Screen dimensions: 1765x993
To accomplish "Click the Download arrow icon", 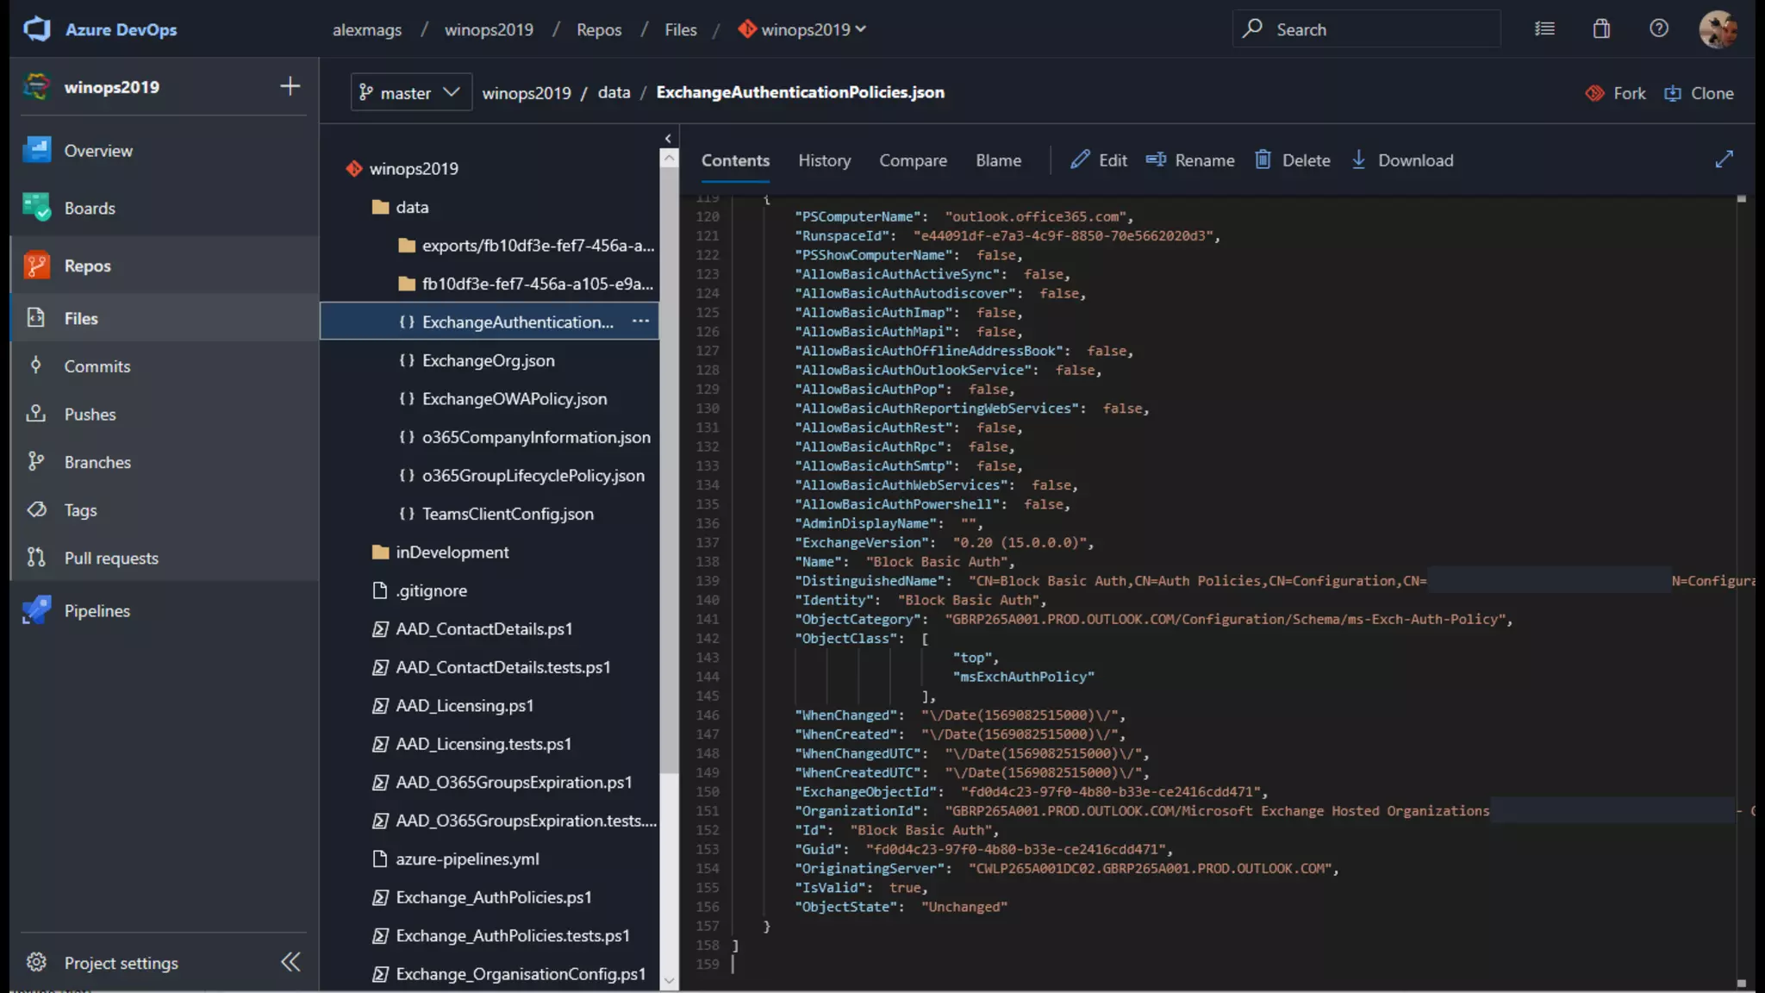I will [1358, 159].
